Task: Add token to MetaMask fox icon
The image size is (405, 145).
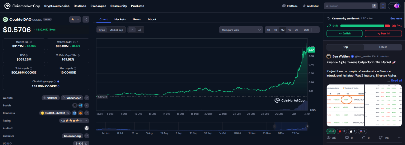Action: [x=81, y=113]
